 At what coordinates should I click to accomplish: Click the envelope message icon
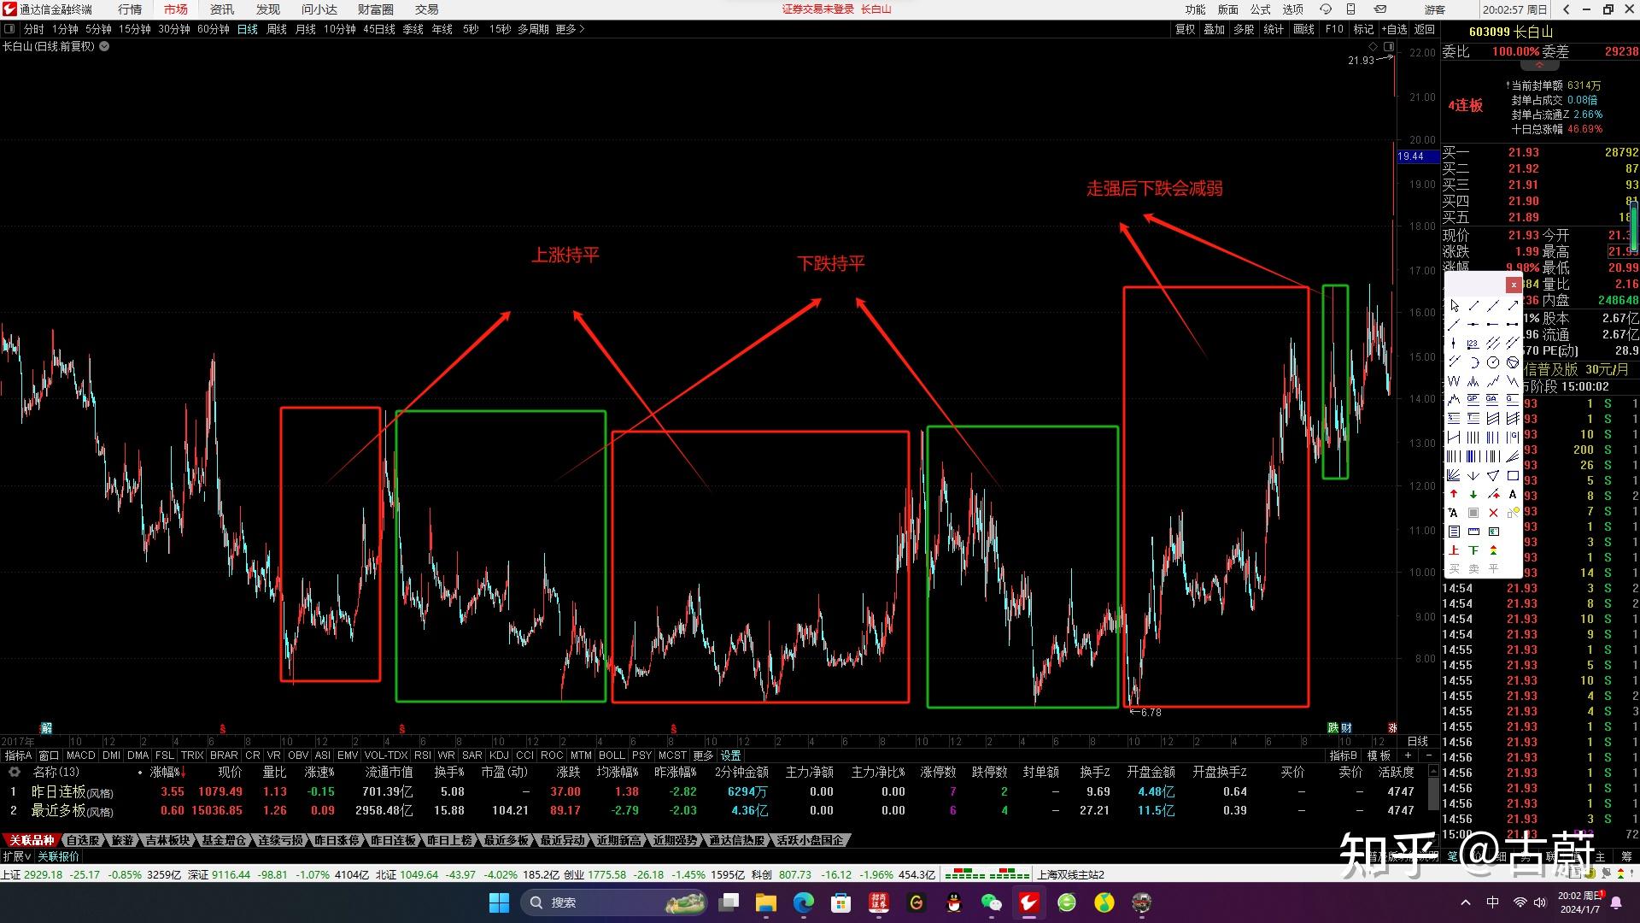(x=1379, y=9)
